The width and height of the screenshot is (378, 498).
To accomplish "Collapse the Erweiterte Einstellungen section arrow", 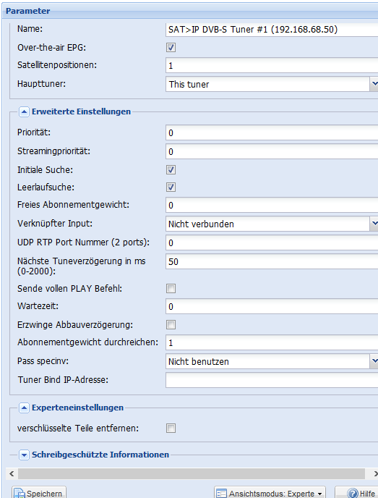I will [x=24, y=111].
